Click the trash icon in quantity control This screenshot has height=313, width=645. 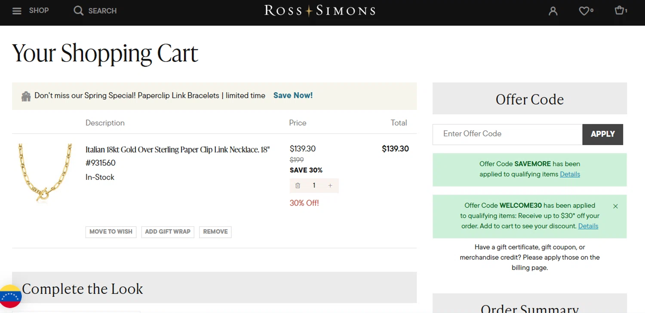[298, 185]
